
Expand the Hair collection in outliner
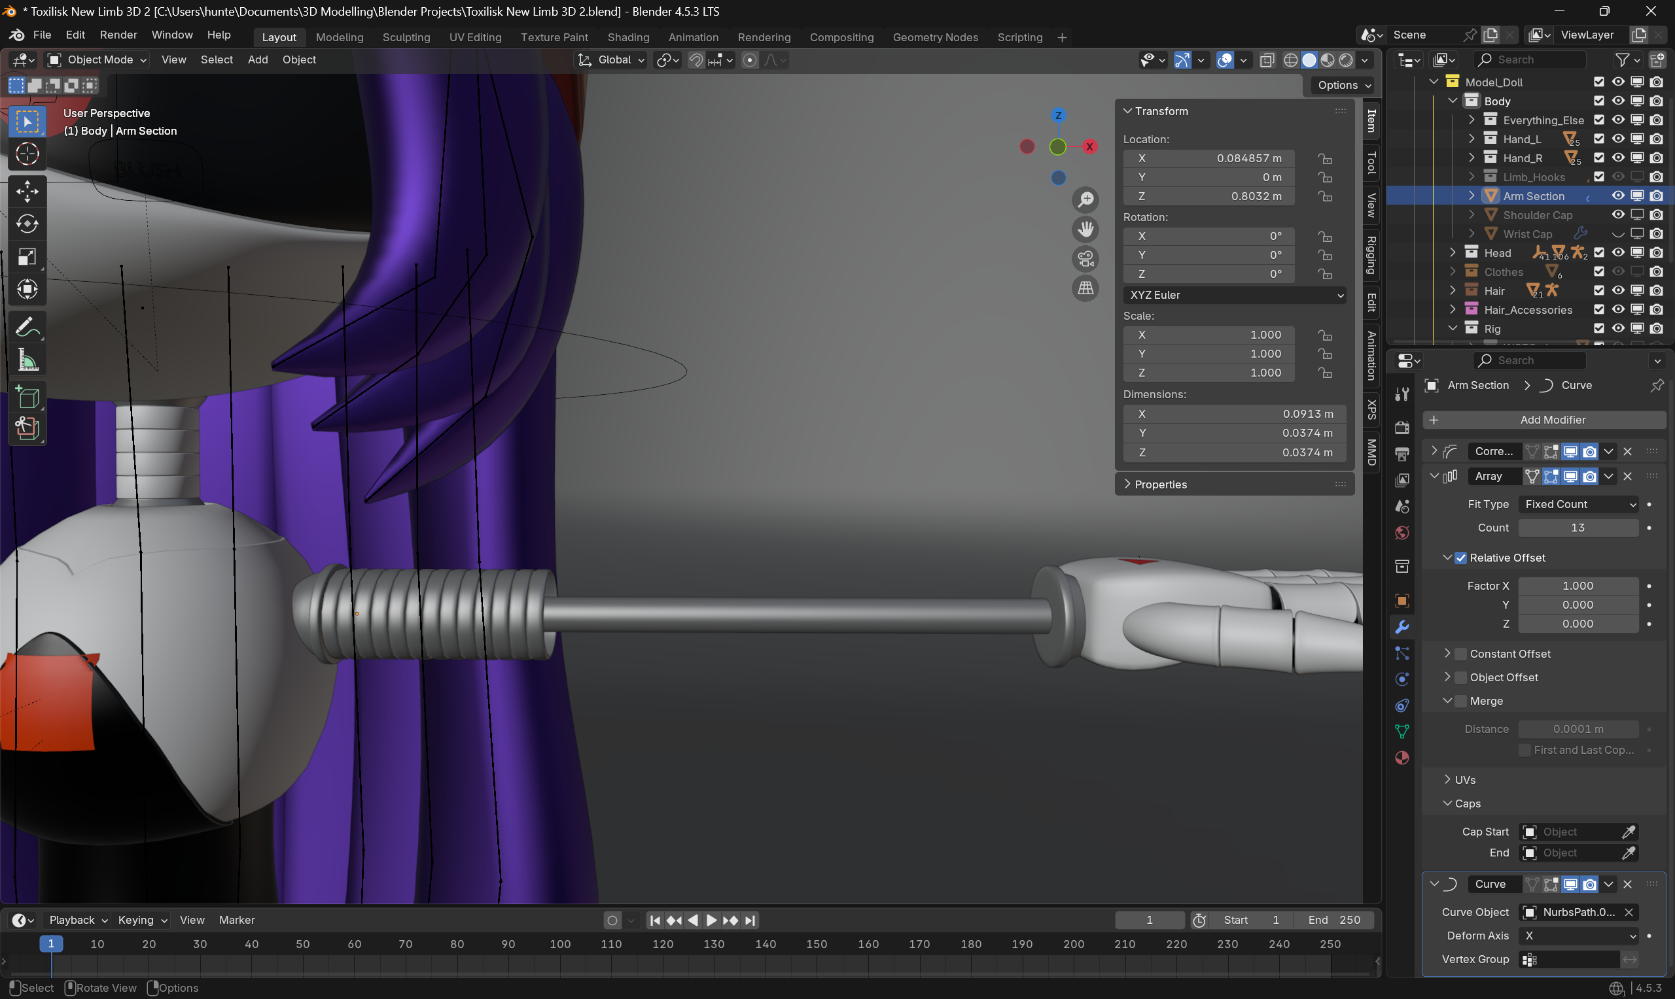1453,291
